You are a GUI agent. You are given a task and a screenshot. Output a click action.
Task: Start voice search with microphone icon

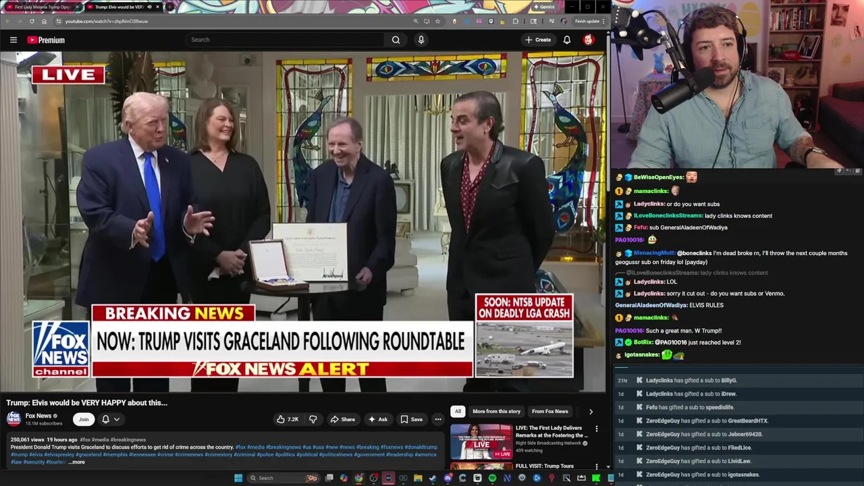point(421,40)
